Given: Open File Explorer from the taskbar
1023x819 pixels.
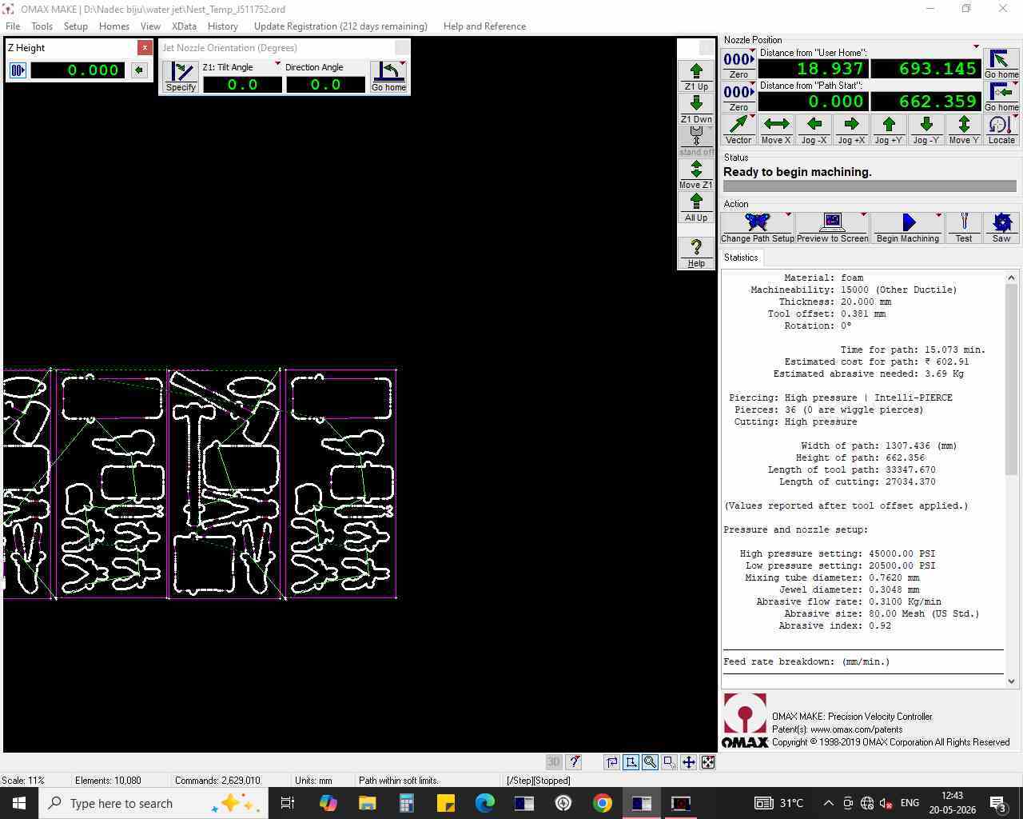Looking at the screenshot, I should tap(367, 803).
